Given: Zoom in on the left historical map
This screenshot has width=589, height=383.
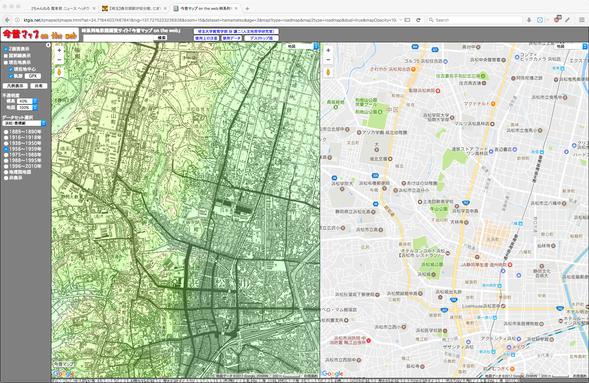Looking at the screenshot, I should tap(59, 50).
